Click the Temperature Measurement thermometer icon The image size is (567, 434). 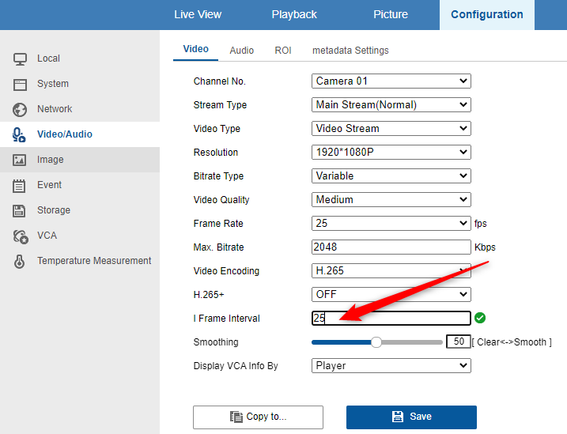coord(20,261)
